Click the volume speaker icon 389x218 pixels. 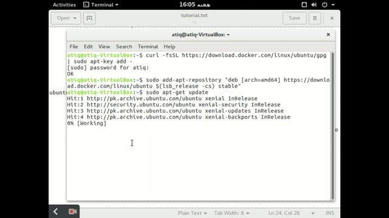pyautogui.click(x=314, y=5)
